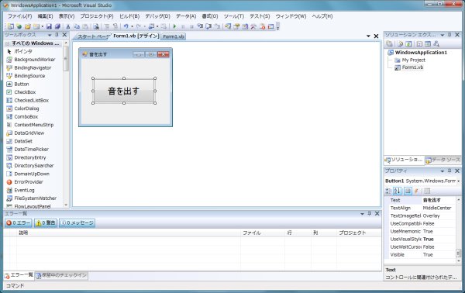Click the Properties icon in Solution Explorer toolbar
The image size is (465, 293).
click(x=389, y=44)
